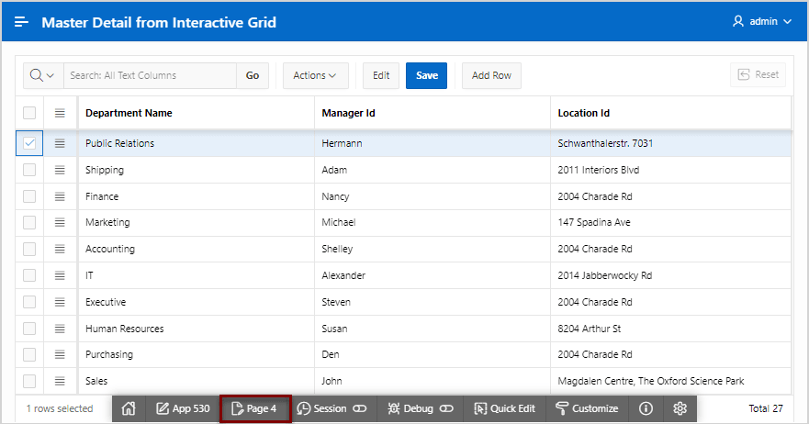
Task: Select the Human Resources department cell
Action: (197, 329)
